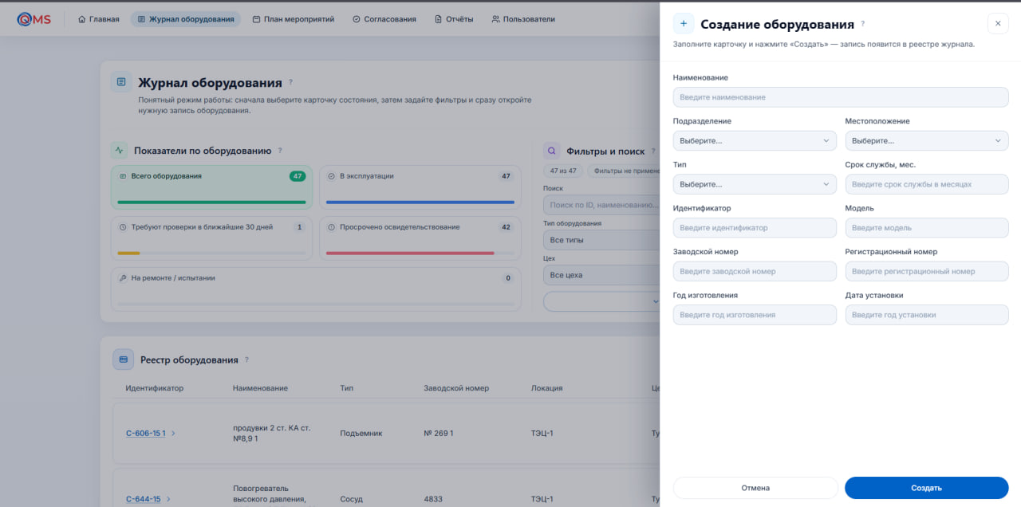Open the Тип оборудования Все типы dropdown
This screenshot has width=1021, height=507.
[601, 240]
